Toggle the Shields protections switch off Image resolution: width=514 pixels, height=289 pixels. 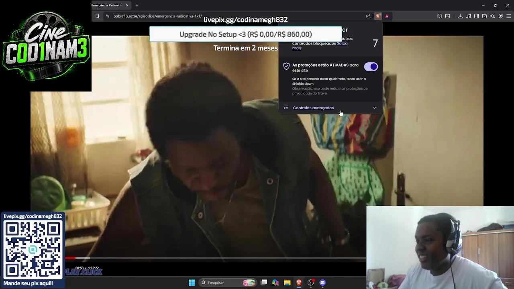tap(371, 67)
